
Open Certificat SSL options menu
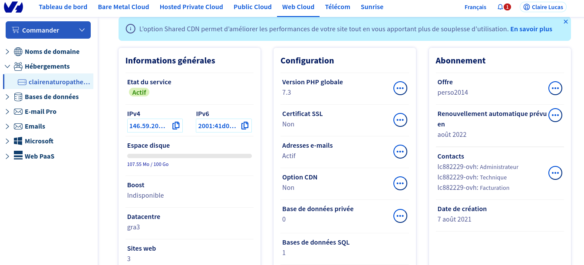(x=400, y=120)
